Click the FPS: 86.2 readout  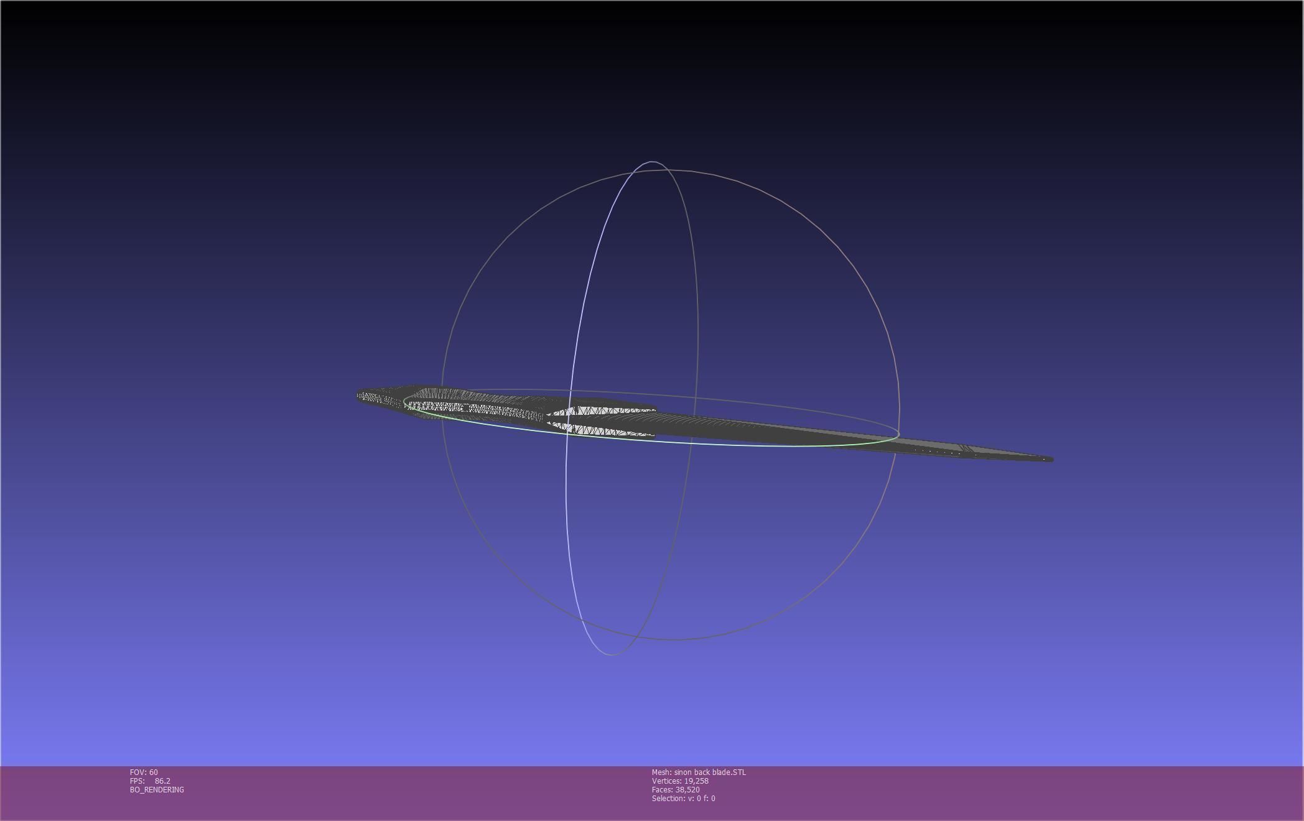[150, 781]
